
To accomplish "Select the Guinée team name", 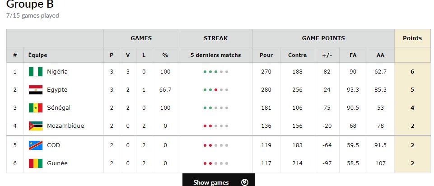I will pyautogui.click(x=57, y=163).
